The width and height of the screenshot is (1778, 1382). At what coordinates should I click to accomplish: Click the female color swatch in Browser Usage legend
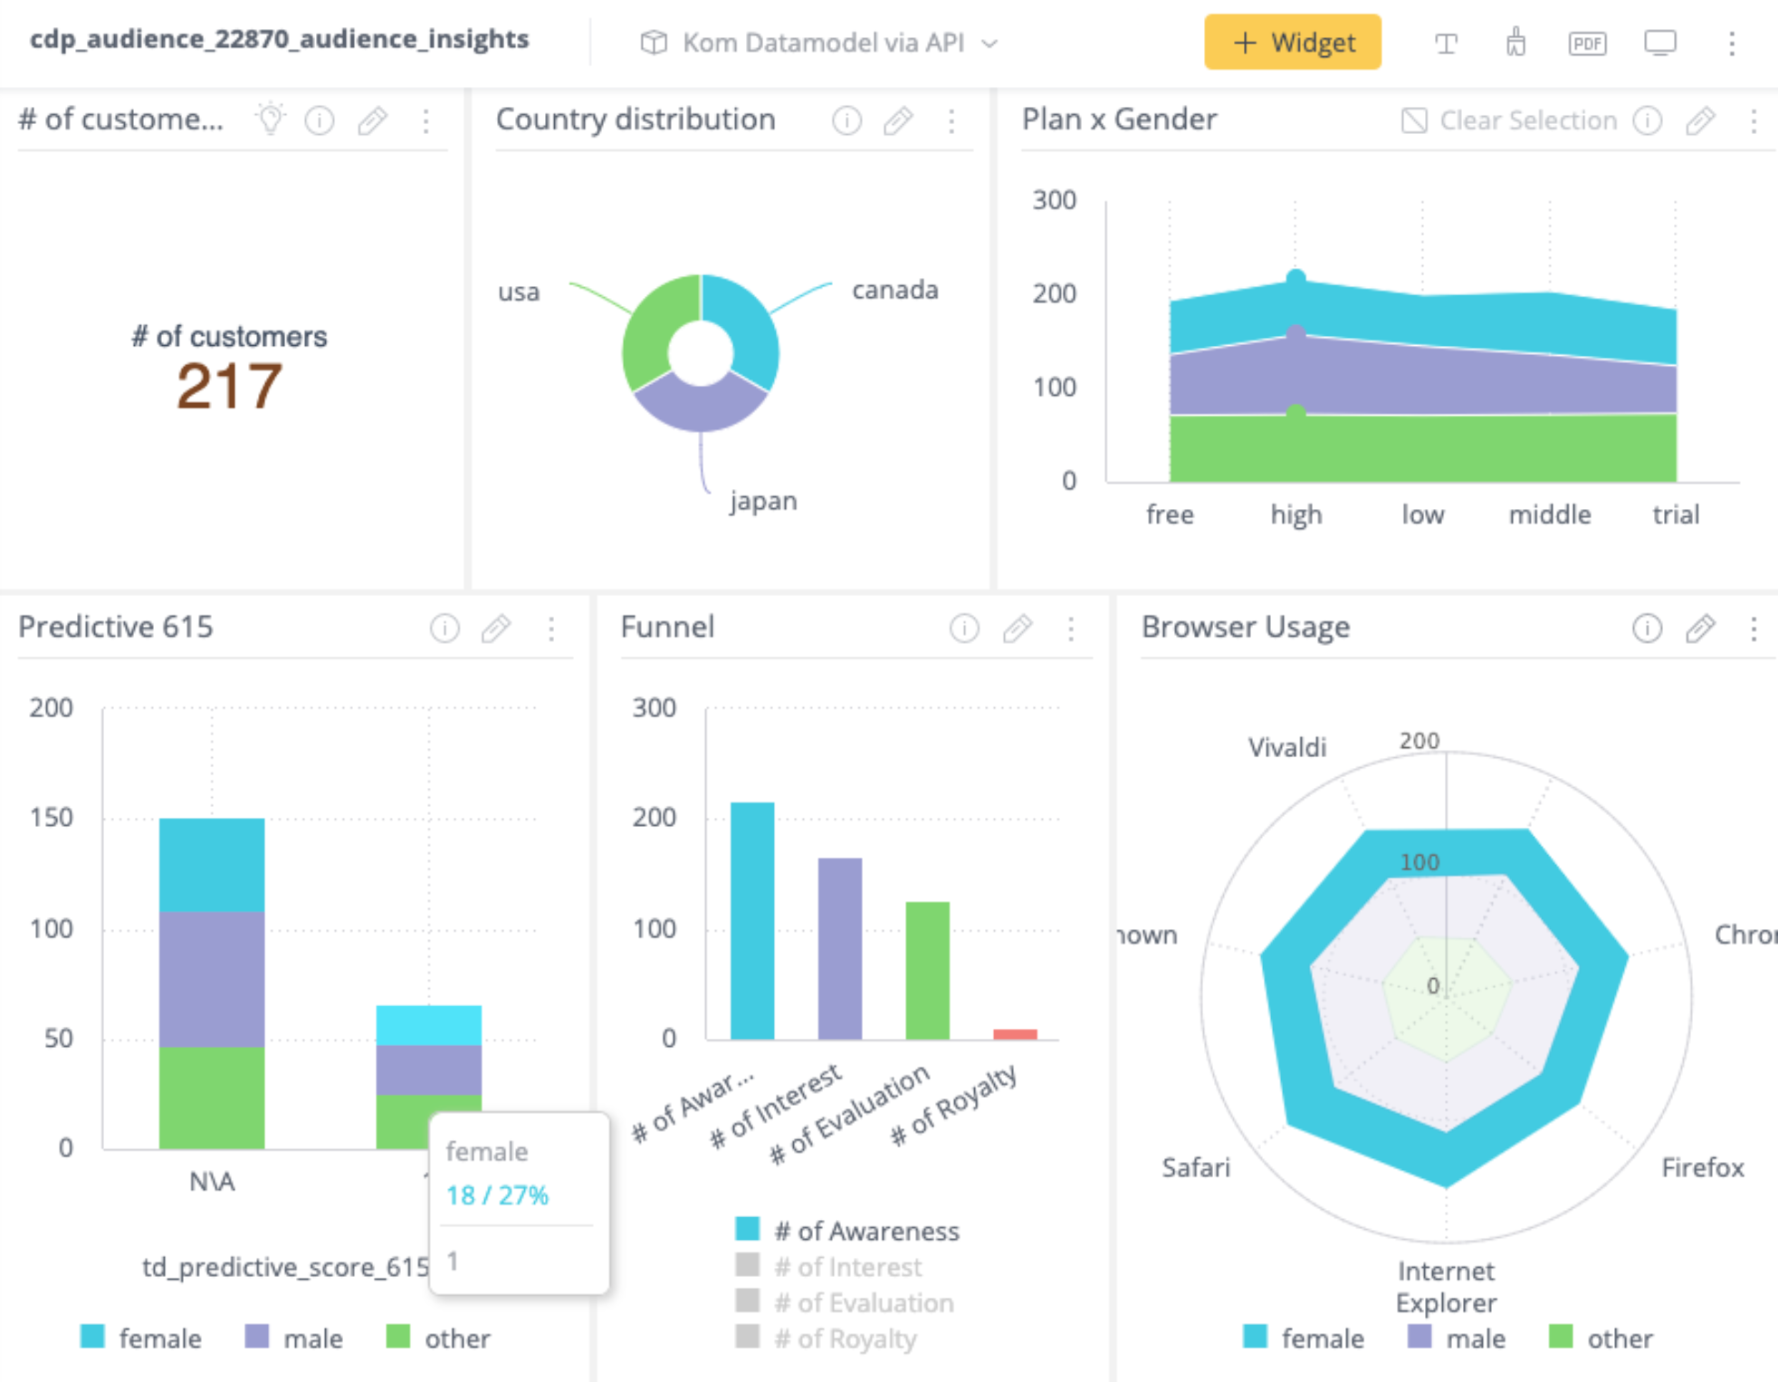(1255, 1337)
